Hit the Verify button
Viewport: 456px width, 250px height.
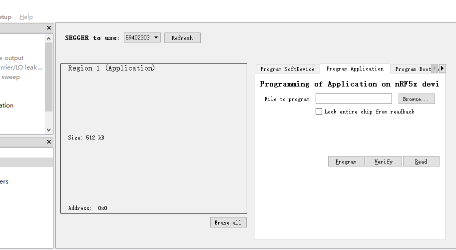coord(383,161)
